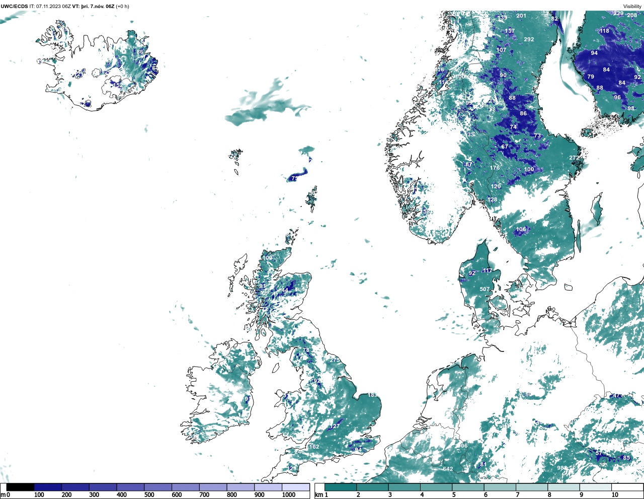Click the visibility value '128'
This screenshot has width=644, height=499.
tap(492, 199)
